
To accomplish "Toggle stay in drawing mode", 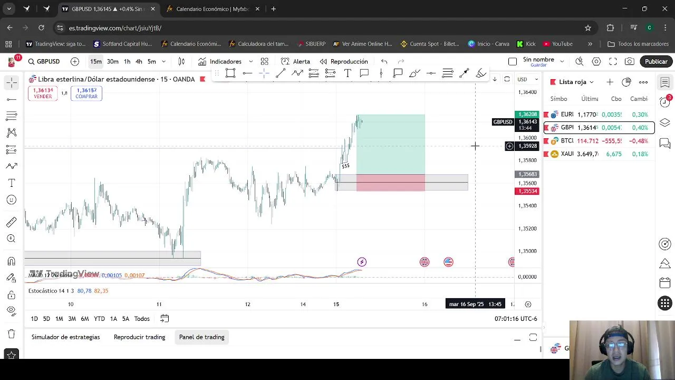I will point(11,278).
